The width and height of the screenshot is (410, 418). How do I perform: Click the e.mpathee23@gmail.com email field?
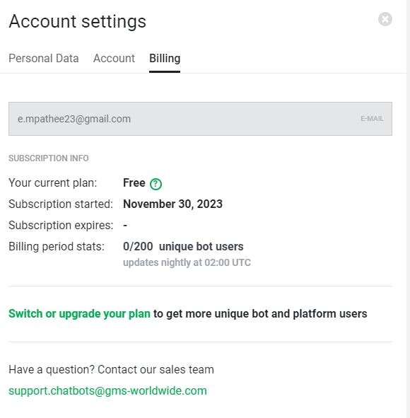[200, 119]
